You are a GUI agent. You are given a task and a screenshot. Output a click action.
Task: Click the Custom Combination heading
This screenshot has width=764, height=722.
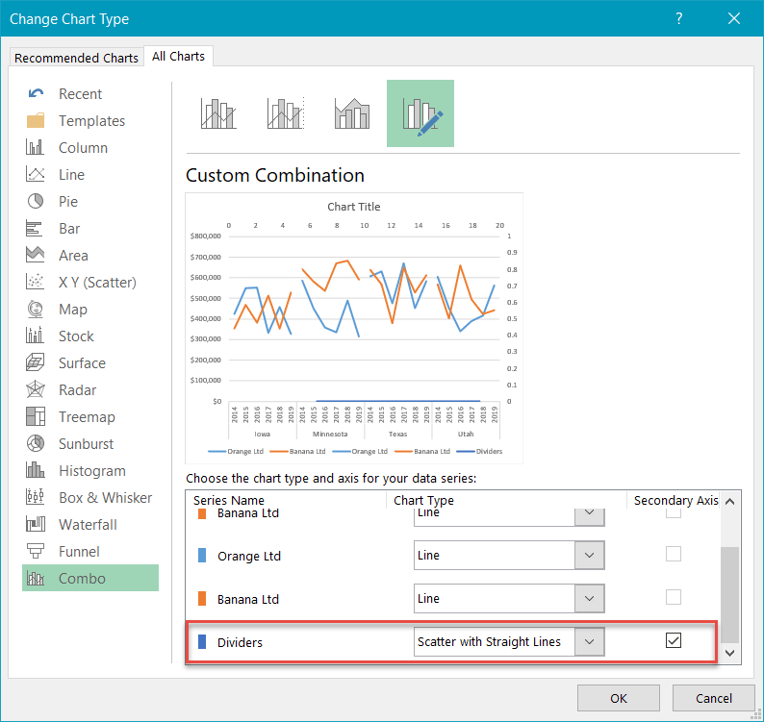[x=275, y=175]
